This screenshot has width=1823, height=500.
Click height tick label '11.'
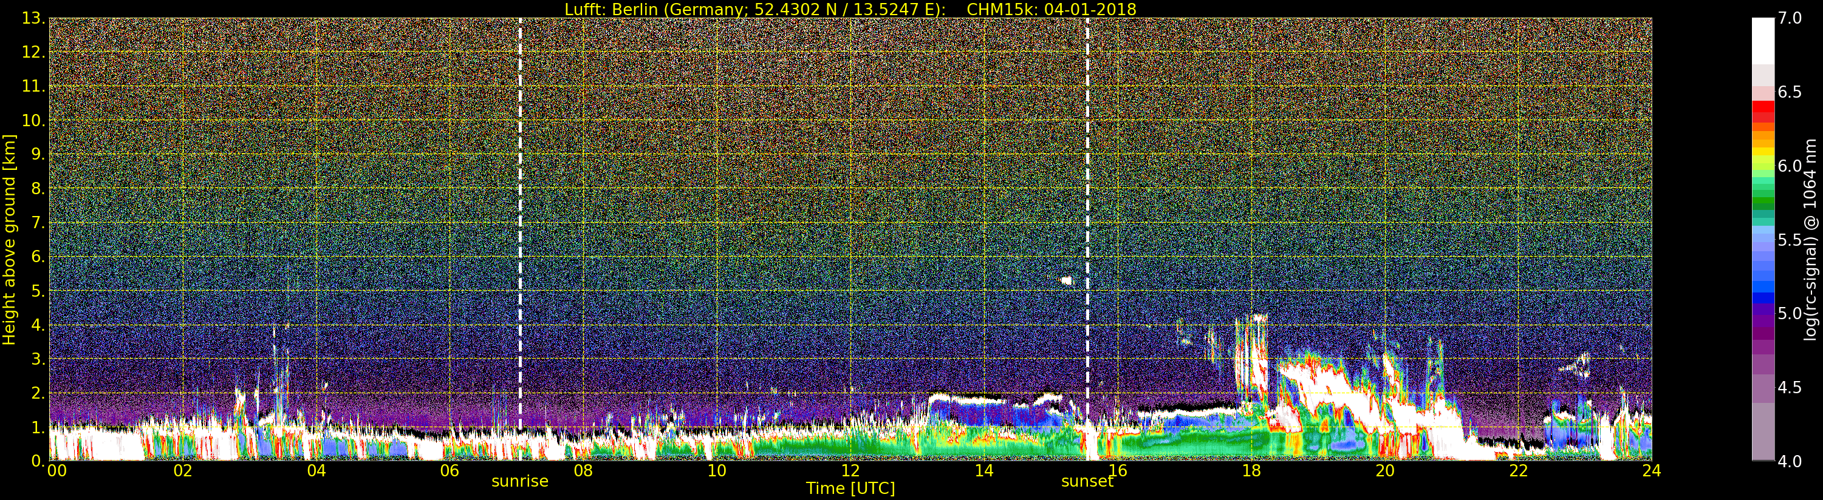pyautogui.click(x=33, y=86)
